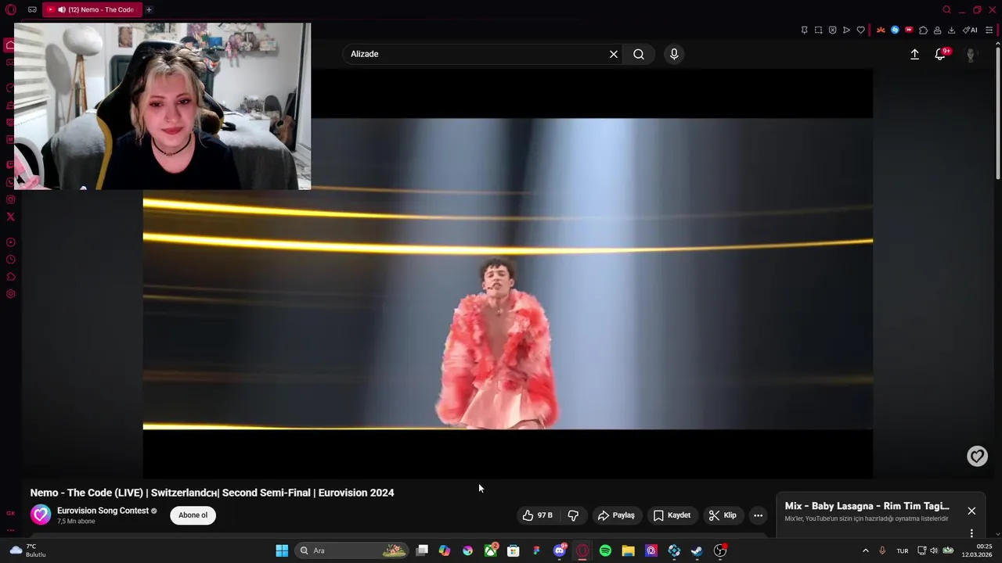Image resolution: width=1002 pixels, height=563 pixels.
Task: Start a snapshot with the dashed square icon
Action: pyautogui.click(x=818, y=30)
